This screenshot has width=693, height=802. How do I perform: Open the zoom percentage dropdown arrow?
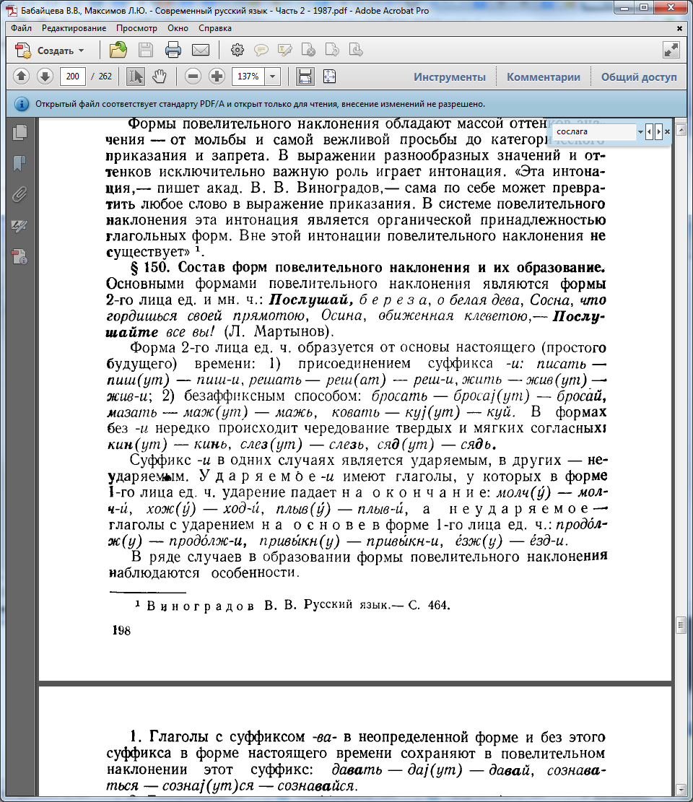pos(273,77)
